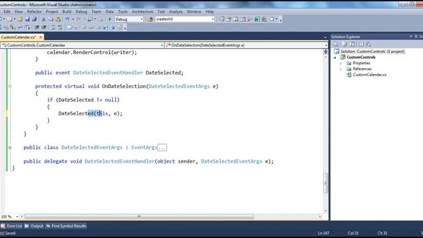Expand the Properties folder node
Image resolution: width=423 pixels, height=238 pixels.
click(341, 63)
